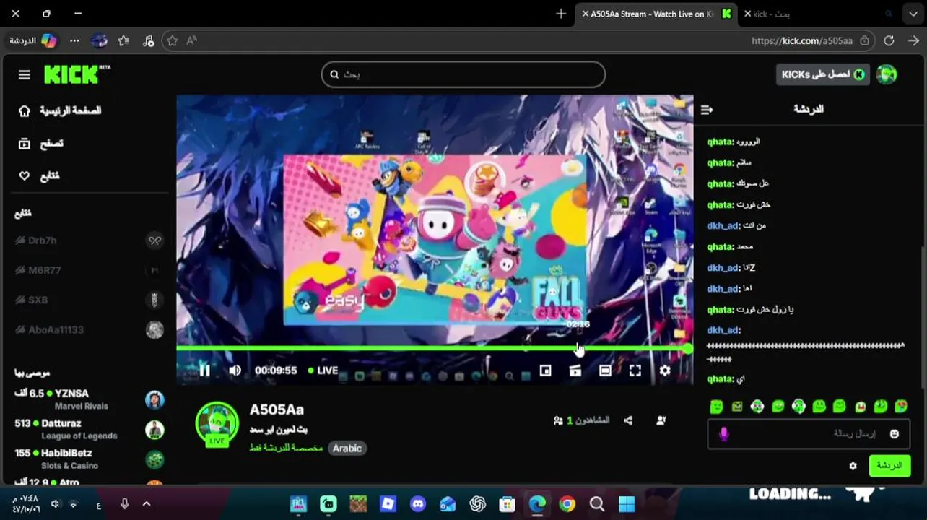Image resolution: width=927 pixels, height=520 pixels.
Task: Enter fullscreen in video player
Action: click(x=635, y=370)
